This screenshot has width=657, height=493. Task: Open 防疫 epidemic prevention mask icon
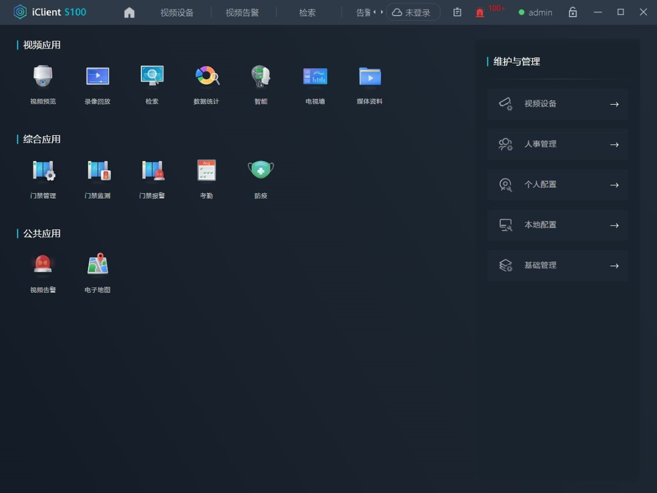[261, 171]
